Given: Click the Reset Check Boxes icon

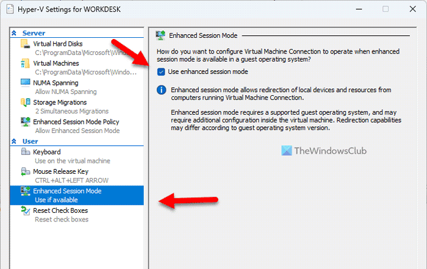Looking at the screenshot, I should [x=26, y=210].
